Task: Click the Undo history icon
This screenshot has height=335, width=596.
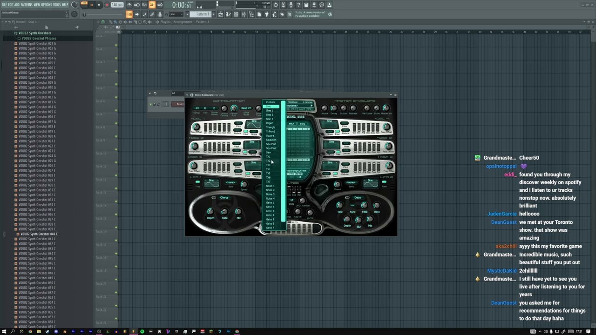Action: 275,5
